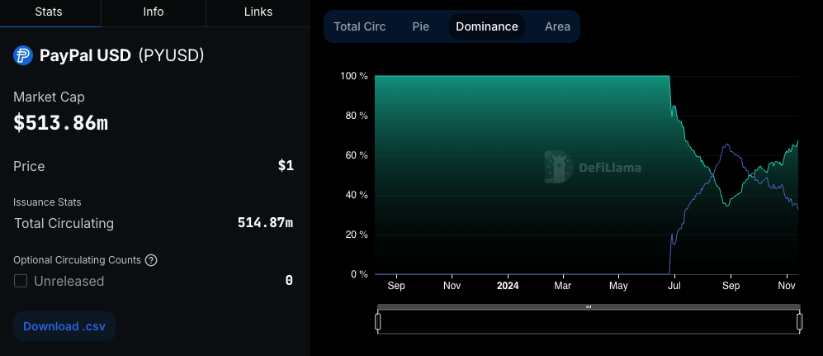
Task: Toggle the Unreleased checkbox
Action: click(x=21, y=281)
